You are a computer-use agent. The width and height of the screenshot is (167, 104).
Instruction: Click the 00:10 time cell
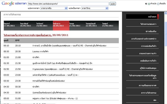[x=6, y=46]
